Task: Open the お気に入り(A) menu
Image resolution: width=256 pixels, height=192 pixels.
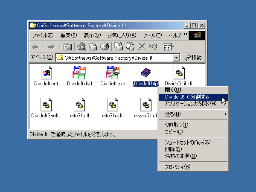Action: [122, 35]
